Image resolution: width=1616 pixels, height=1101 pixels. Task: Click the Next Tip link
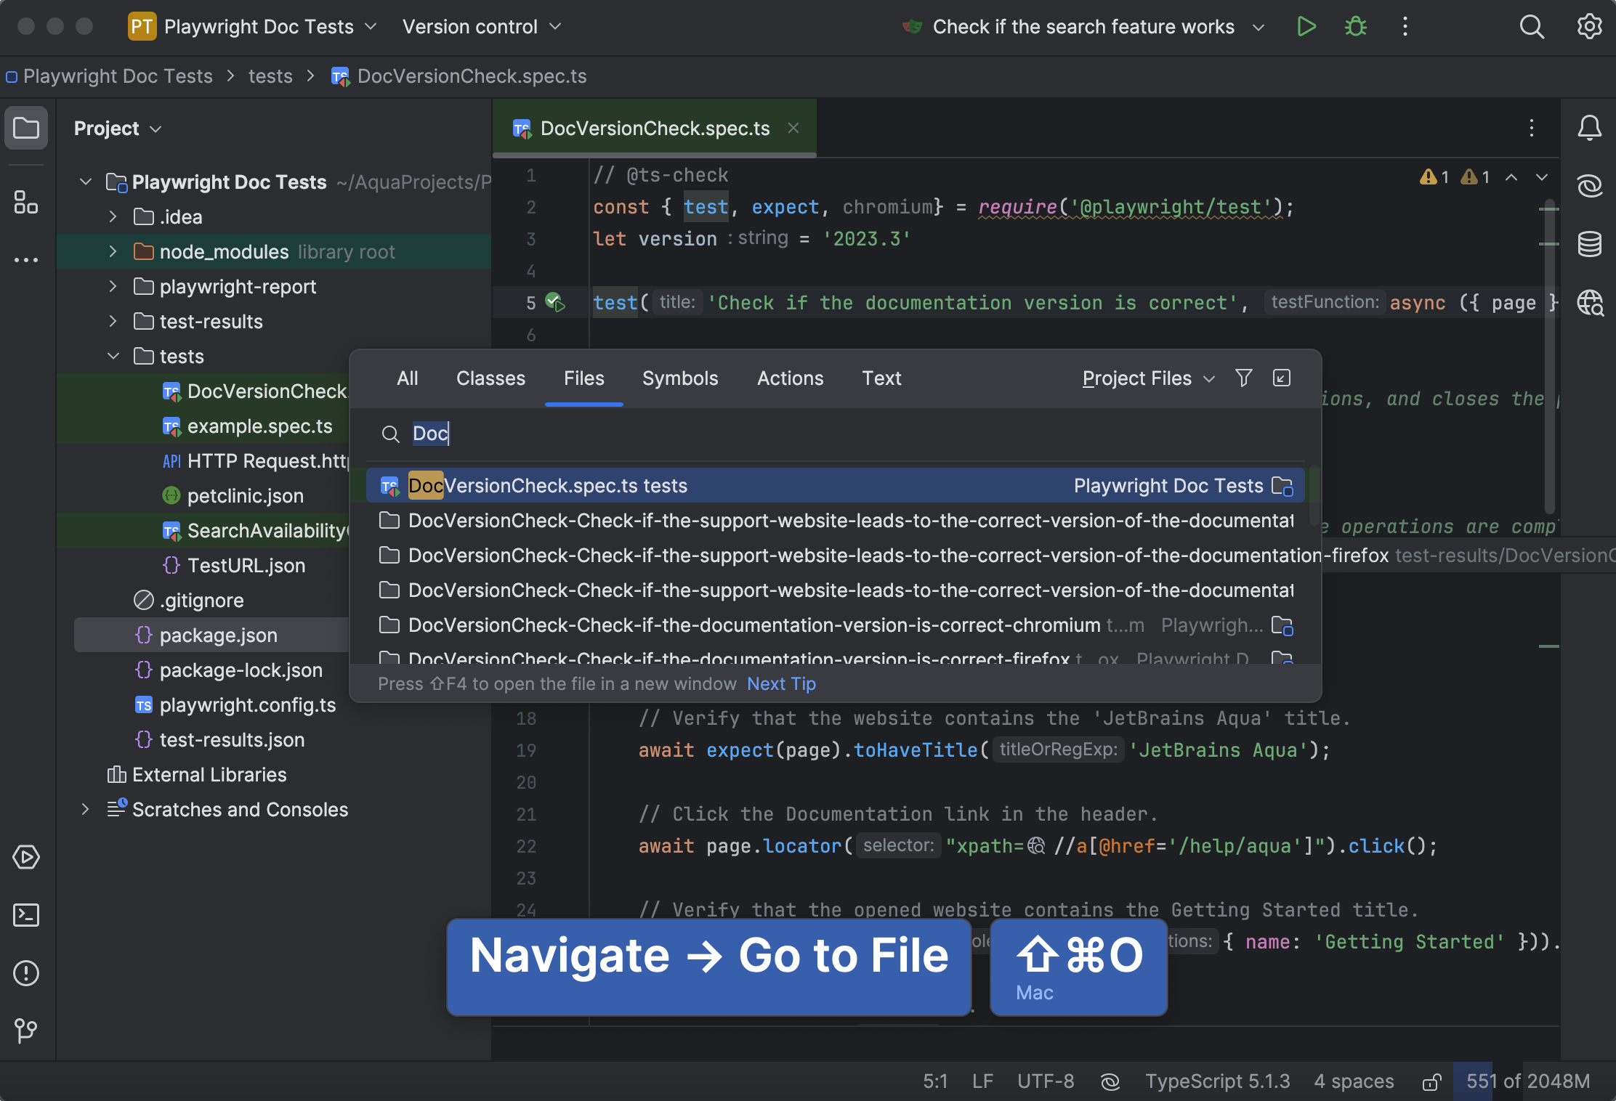tap(781, 684)
